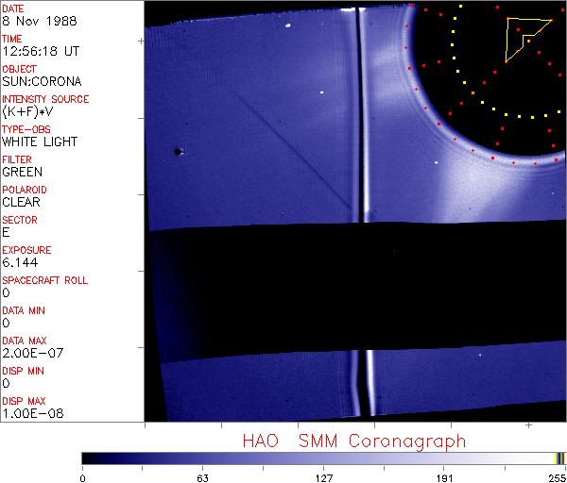Select the WHITE LIGHT observation type text
Screen dimensions: 567x483
click(x=39, y=142)
